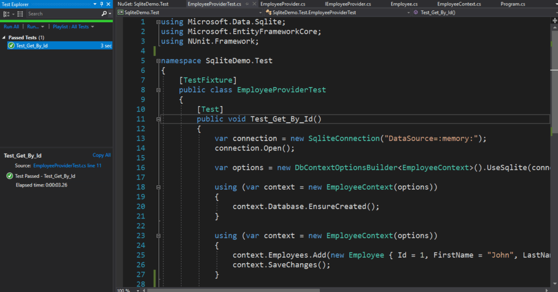
Task: Collapse the EmployeeProviderTest class on line 8
Action: [159, 90]
